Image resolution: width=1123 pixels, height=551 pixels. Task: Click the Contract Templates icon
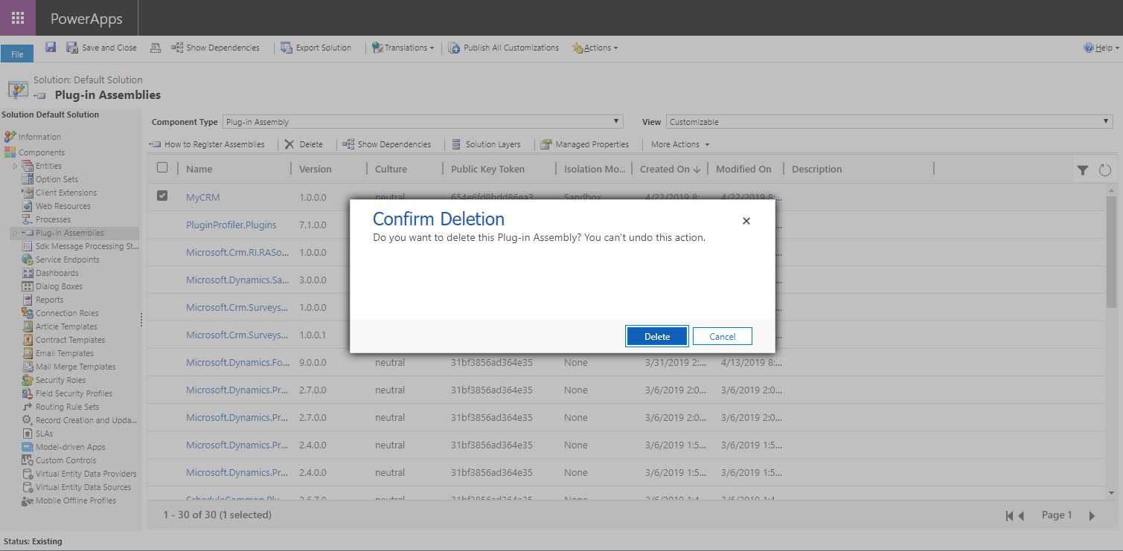point(28,340)
